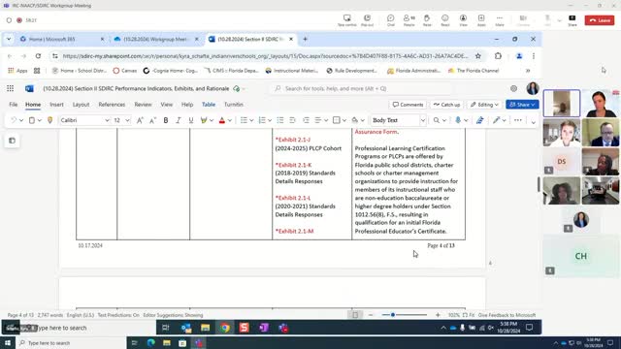This screenshot has height=349, width=621.
Task: Open Chrome from the Windows taskbar
Action: pyautogui.click(x=225, y=328)
